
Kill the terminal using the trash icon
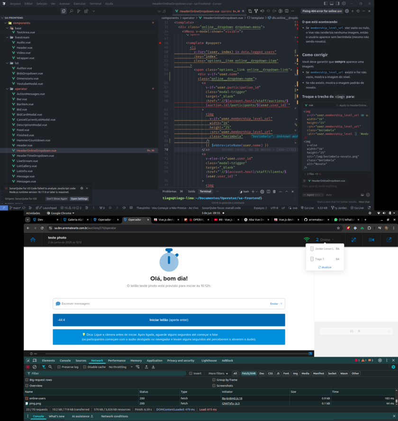coord(274,191)
